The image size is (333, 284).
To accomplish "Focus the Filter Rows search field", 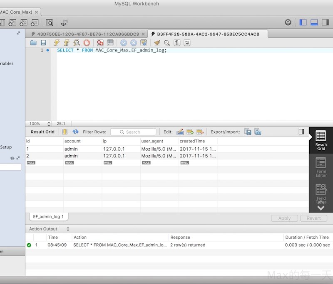I will [133, 132].
